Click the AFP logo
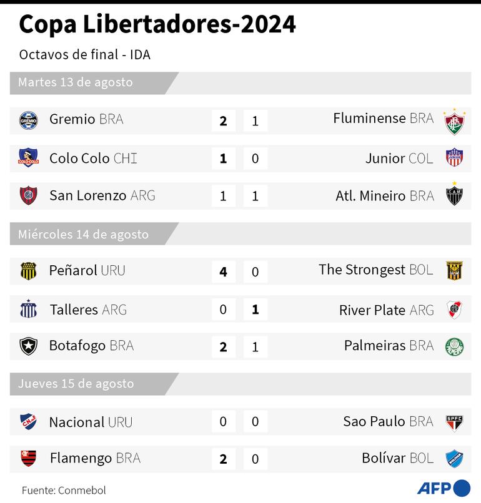The image size is (481, 503). click(x=444, y=487)
